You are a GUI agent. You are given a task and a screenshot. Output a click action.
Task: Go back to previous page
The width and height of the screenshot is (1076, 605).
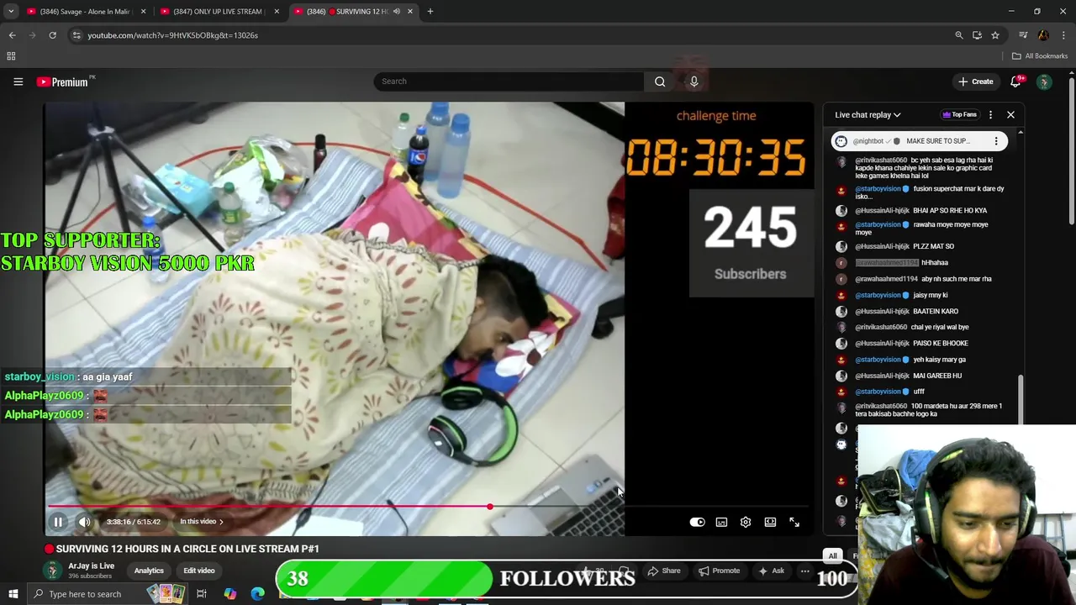coord(12,35)
